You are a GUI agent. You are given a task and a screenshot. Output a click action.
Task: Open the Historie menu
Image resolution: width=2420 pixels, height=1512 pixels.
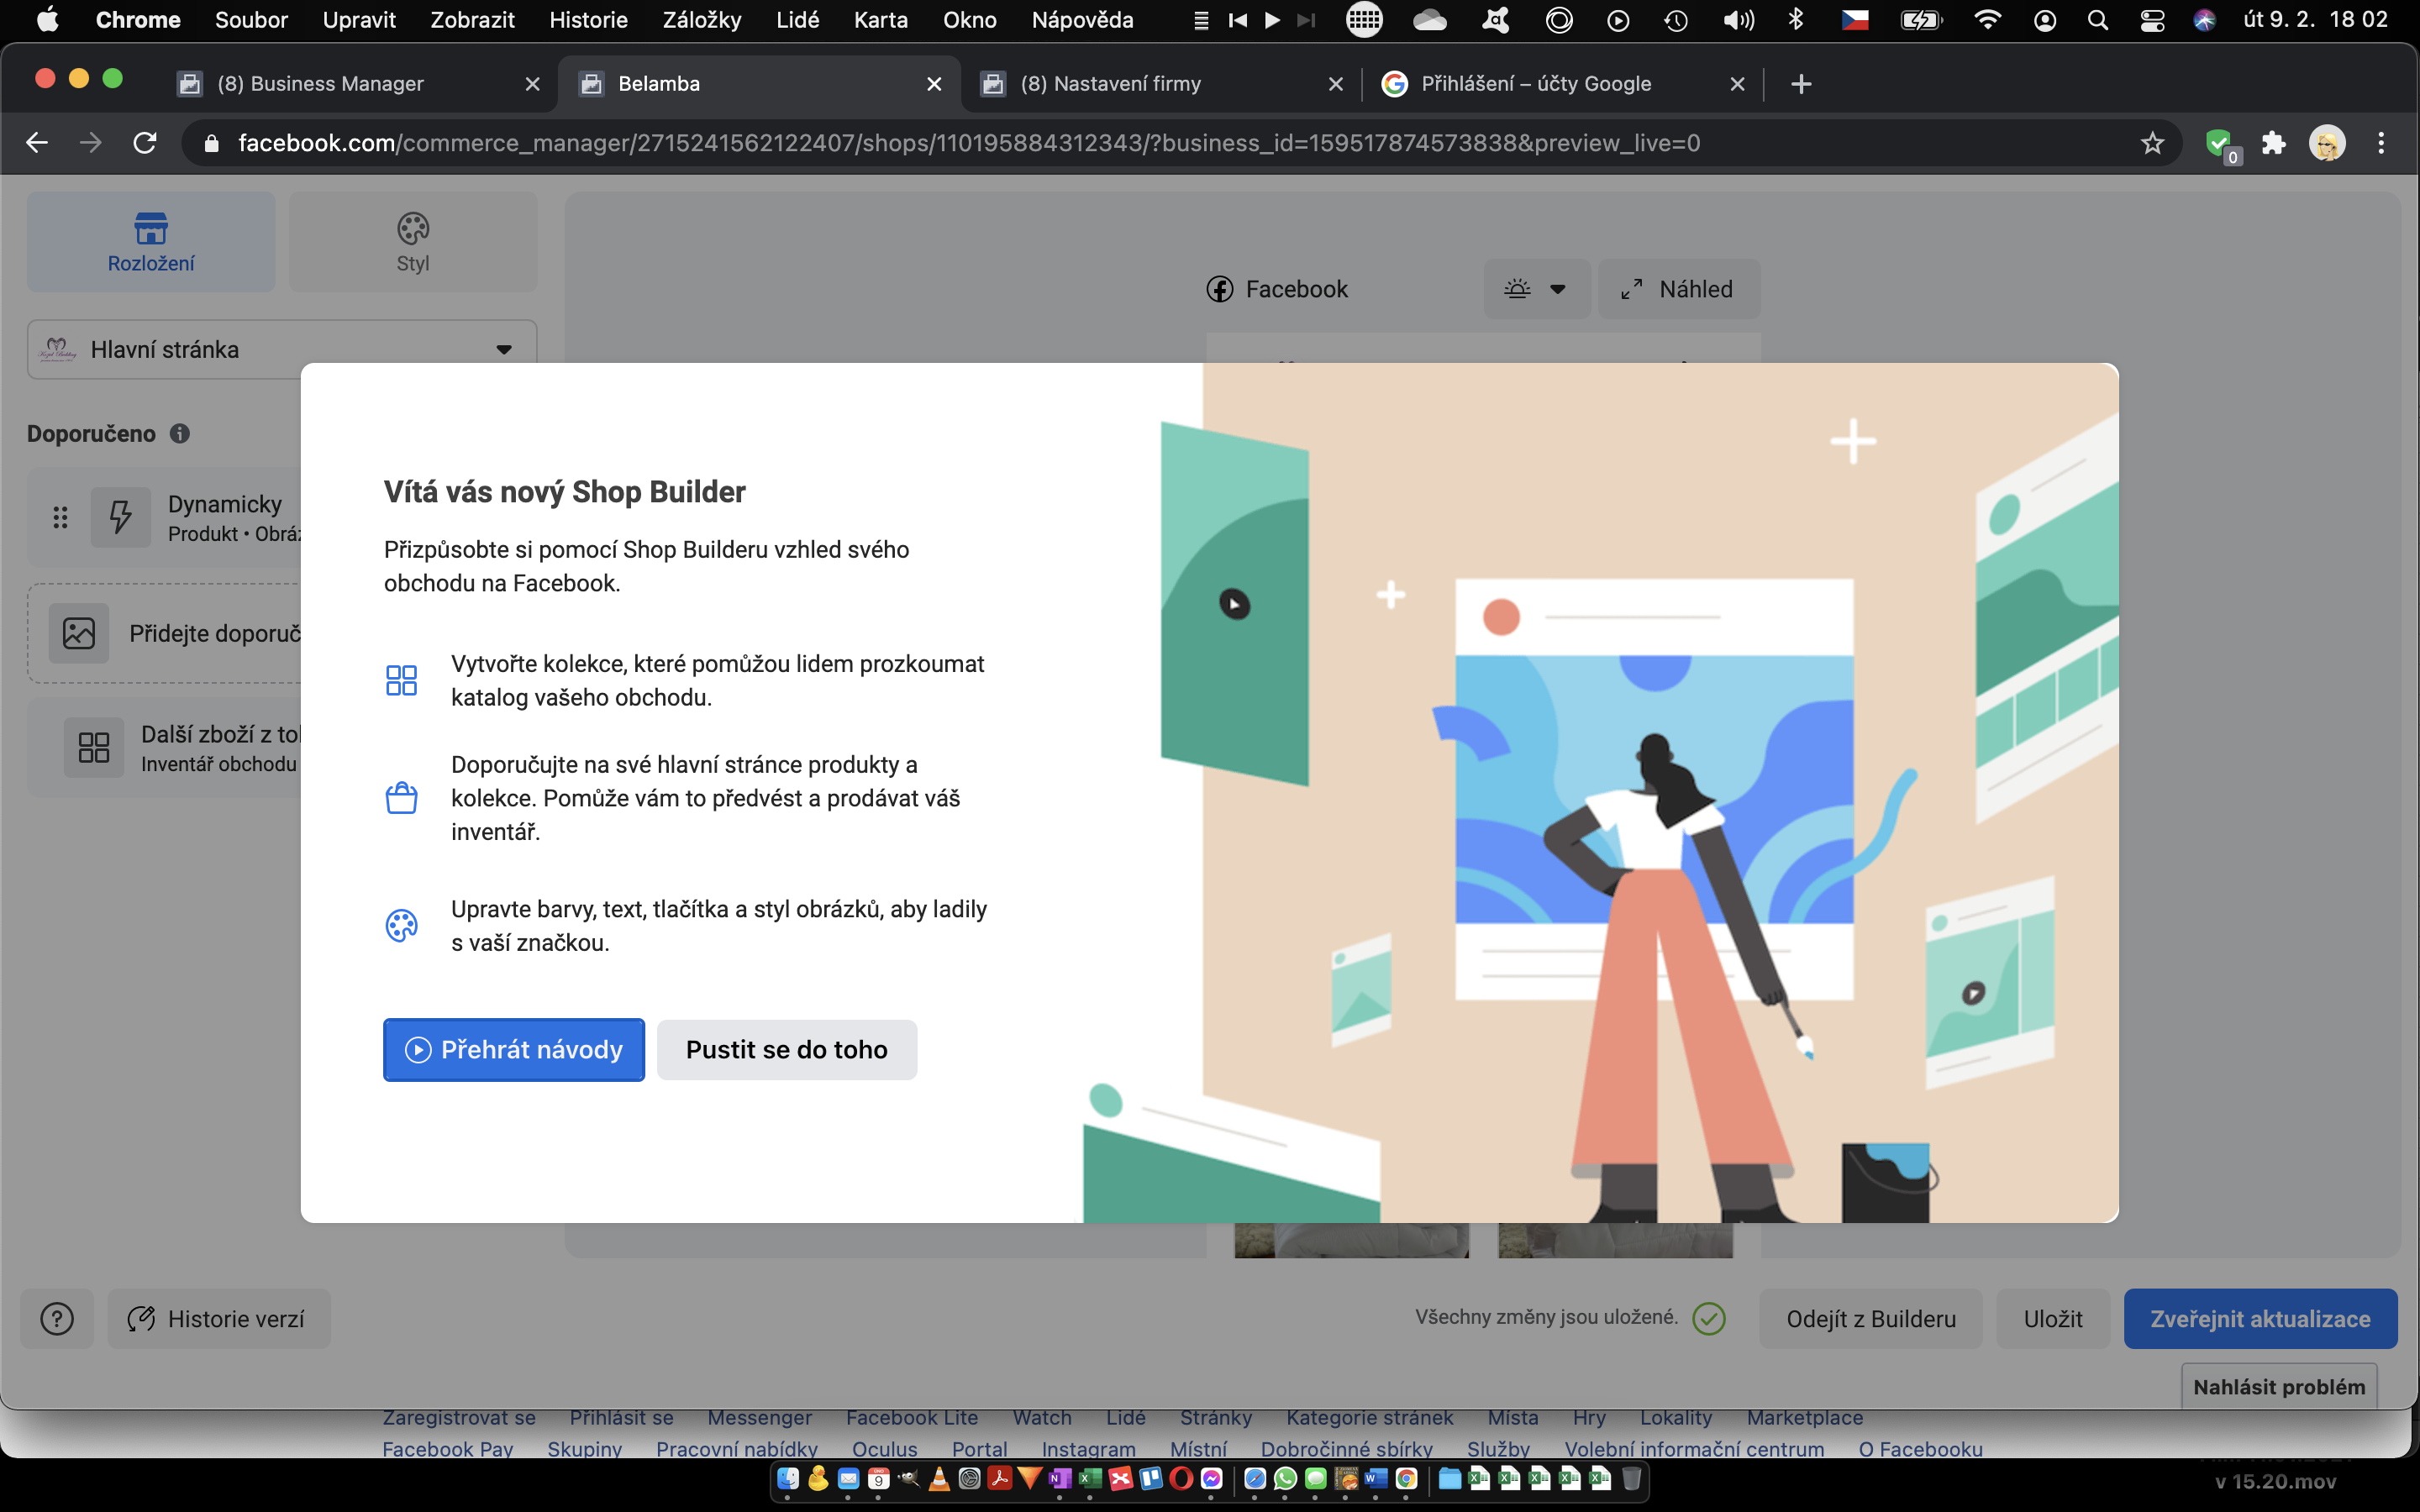[x=588, y=20]
